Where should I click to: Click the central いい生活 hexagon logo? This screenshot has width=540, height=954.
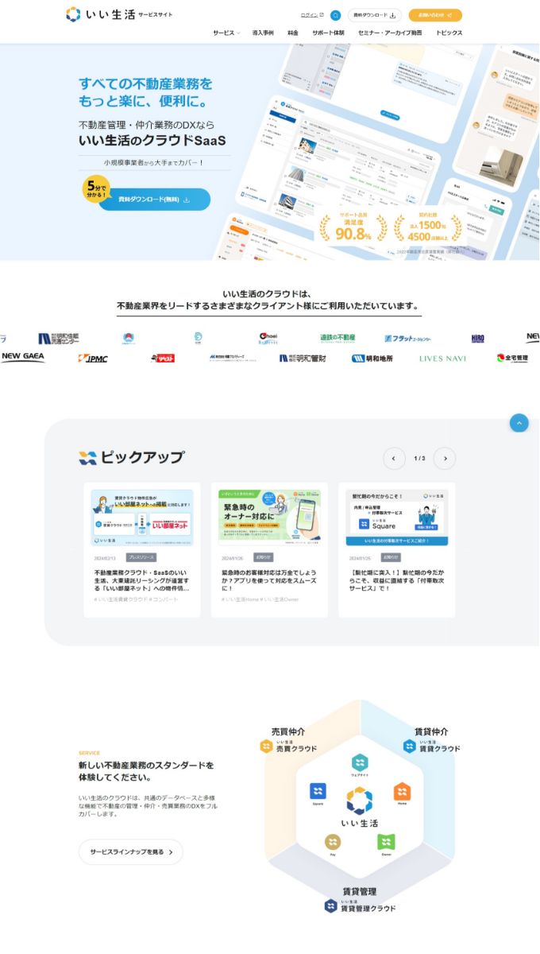tap(360, 807)
